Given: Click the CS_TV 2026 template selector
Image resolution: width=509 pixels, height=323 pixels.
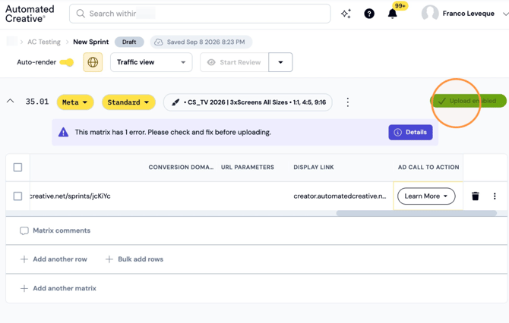Looking at the screenshot, I should (x=248, y=102).
